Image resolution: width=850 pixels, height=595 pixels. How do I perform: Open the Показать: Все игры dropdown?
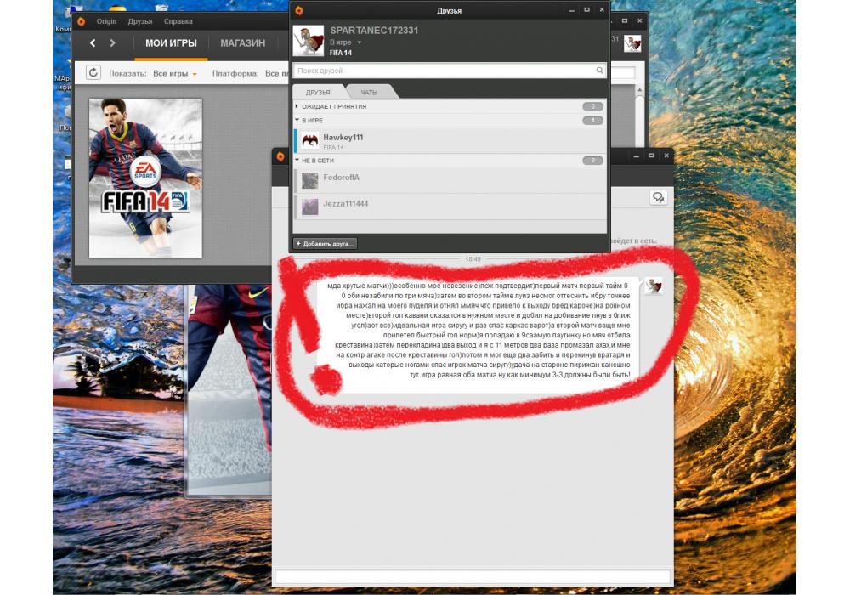174,73
